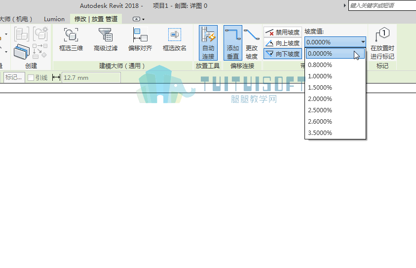Image resolution: width=416 pixels, height=268 pixels.
Task: Click the stacked panels icon in 创建
Action: click(22, 52)
